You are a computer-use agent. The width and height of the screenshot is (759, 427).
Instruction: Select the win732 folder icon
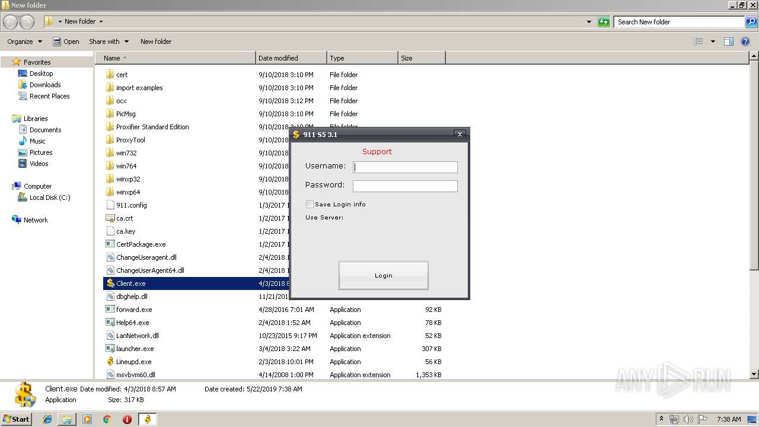coord(110,153)
